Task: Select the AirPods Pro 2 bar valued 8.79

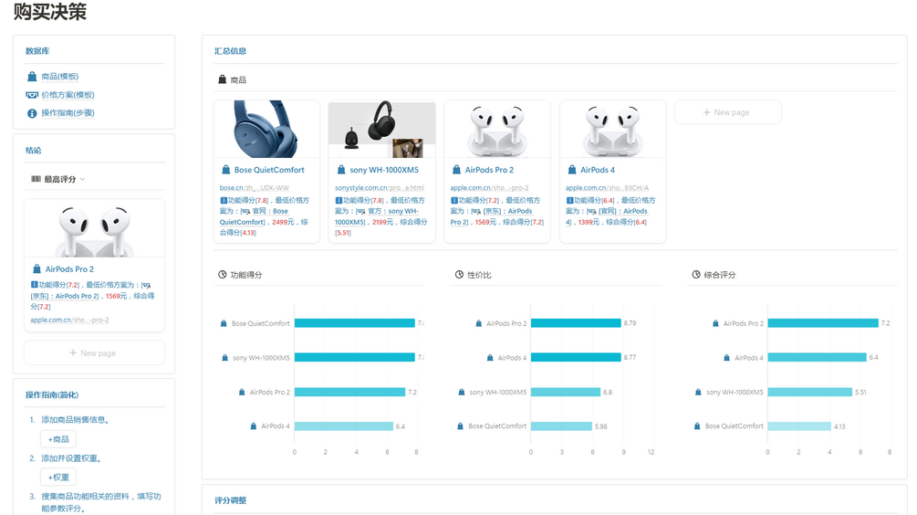Action: tap(576, 323)
